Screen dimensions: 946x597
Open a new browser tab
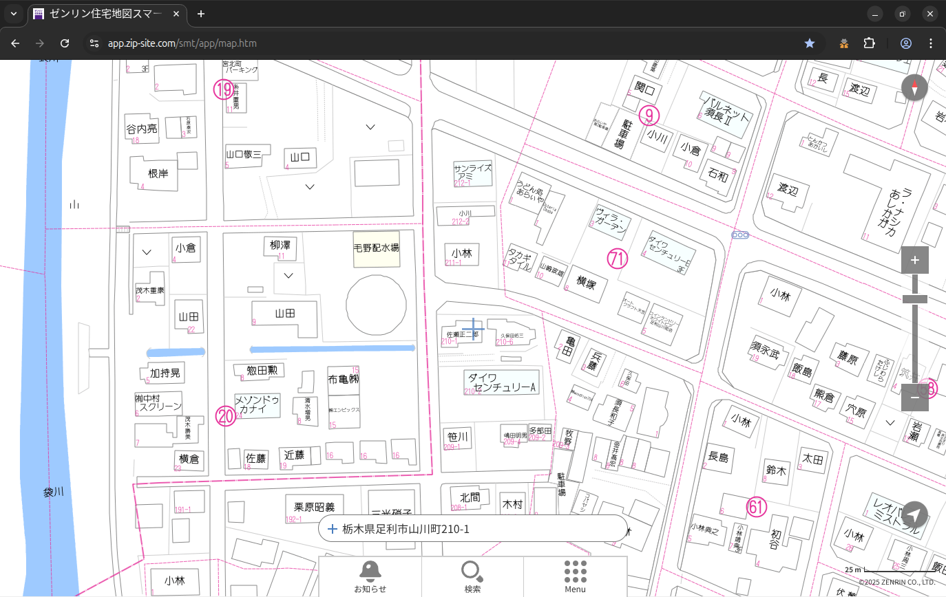pyautogui.click(x=201, y=14)
